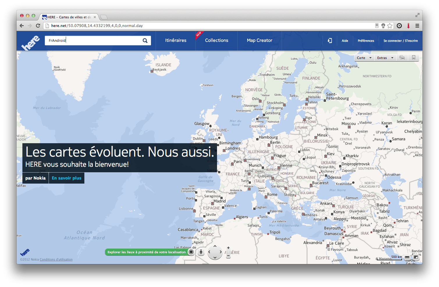Open Conditions d'utilisation link
The width and height of the screenshot is (439, 287).
[56, 260]
